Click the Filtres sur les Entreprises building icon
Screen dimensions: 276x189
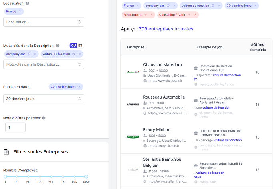(6, 152)
